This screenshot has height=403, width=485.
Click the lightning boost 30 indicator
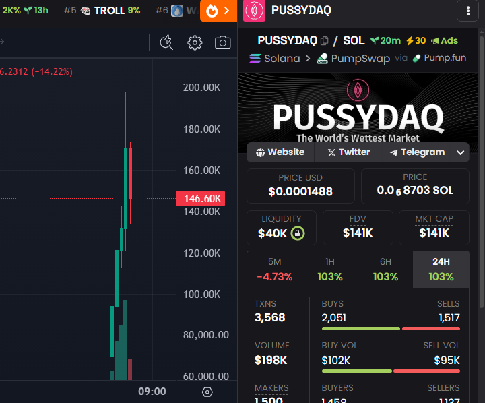pyautogui.click(x=416, y=40)
